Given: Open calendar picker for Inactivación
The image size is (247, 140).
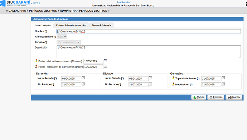Looking at the screenshot, I should coord(223,84).
